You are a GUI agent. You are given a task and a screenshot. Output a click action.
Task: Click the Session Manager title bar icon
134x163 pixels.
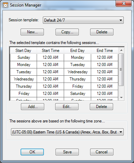(x=5, y=5)
